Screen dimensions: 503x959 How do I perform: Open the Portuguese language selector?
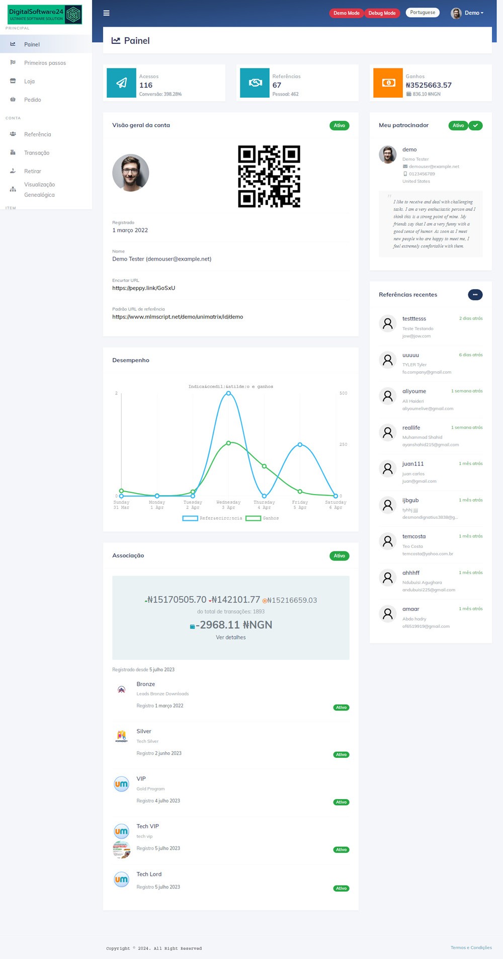(423, 13)
